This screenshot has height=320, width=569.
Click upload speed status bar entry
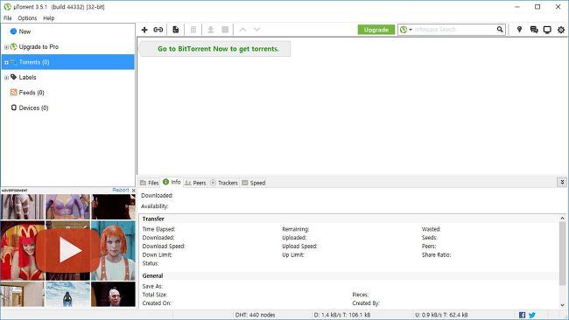(441, 315)
